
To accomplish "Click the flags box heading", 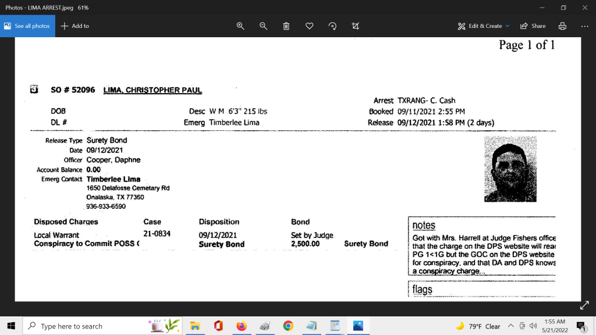I will coord(423,290).
